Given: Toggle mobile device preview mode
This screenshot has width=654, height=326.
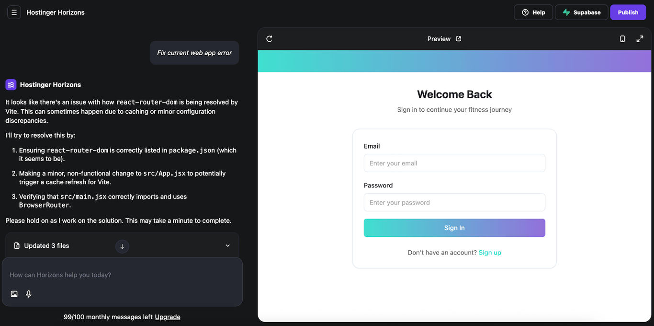Looking at the screenshot, I should point(622,39).
